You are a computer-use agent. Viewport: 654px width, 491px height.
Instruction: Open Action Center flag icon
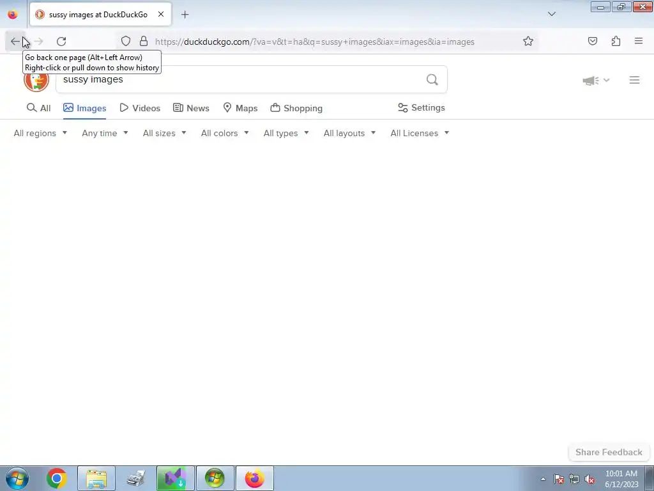pos(559,479)
